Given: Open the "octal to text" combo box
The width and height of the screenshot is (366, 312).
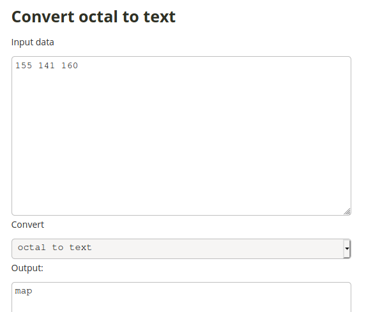Looking at the screenshot, I should (x=181, y=249).
